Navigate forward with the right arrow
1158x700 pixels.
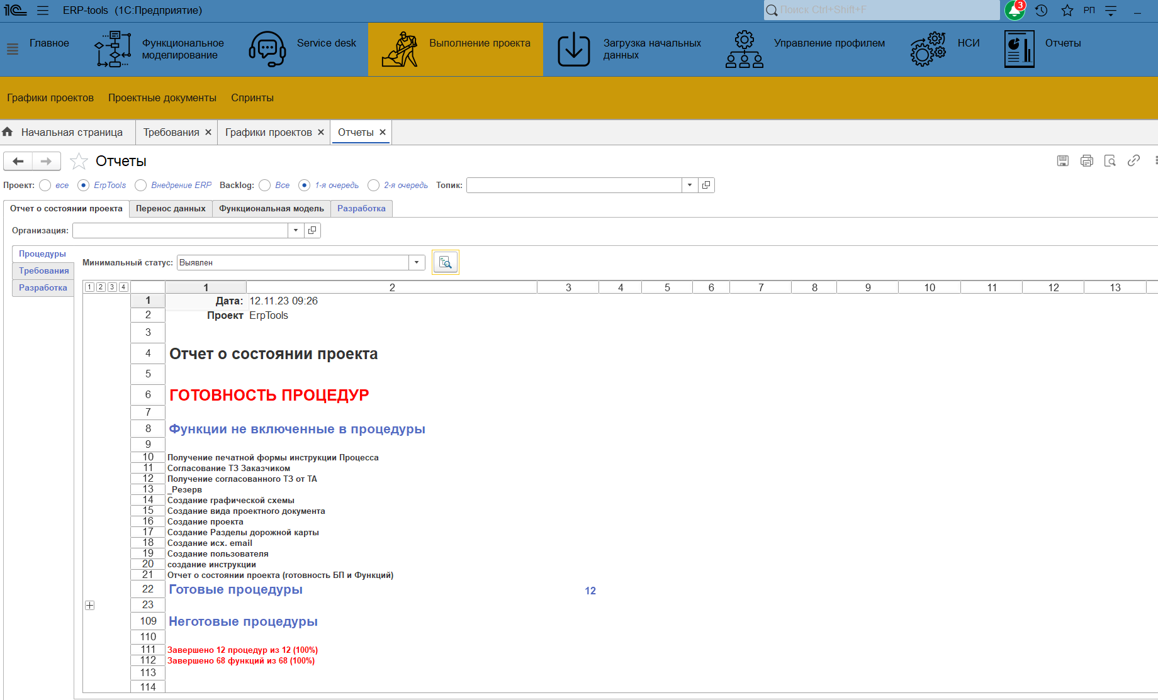47,161
